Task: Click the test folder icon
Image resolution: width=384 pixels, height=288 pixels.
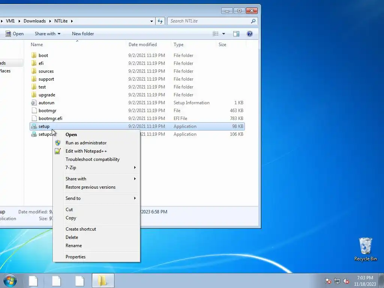Action: [x=34, y=87]
